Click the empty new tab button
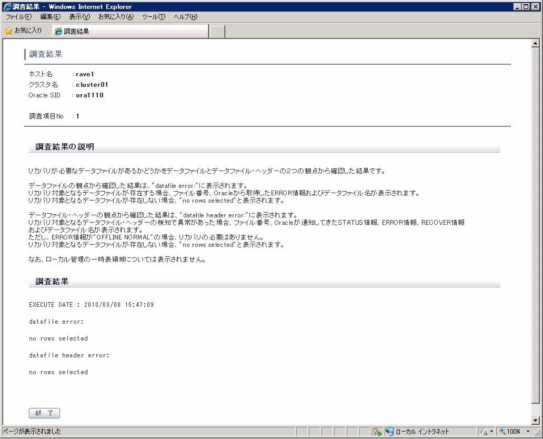 pos(217,32)
